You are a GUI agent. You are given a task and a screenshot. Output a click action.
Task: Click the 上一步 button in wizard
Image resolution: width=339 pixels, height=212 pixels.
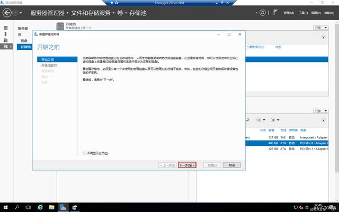coord(167,165)
